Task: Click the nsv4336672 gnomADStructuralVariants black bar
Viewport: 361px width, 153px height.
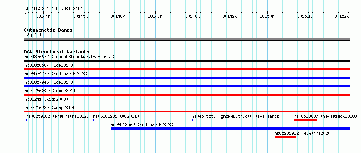Action: click(x=187, y=61)
